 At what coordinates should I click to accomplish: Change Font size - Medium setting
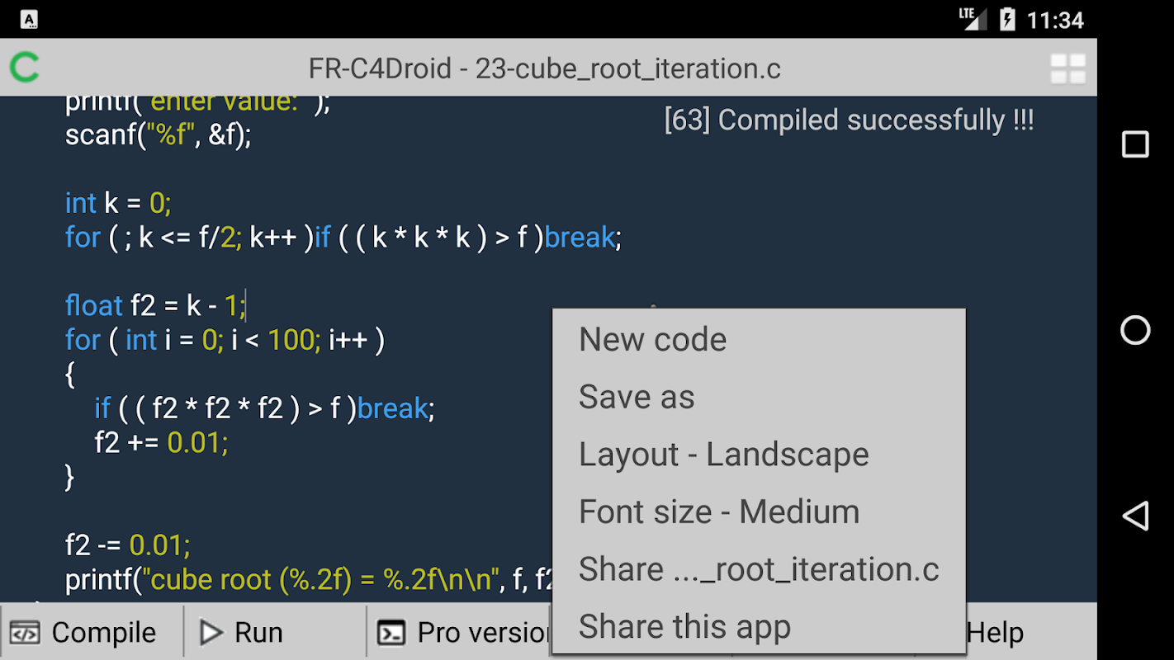(718, 512)
